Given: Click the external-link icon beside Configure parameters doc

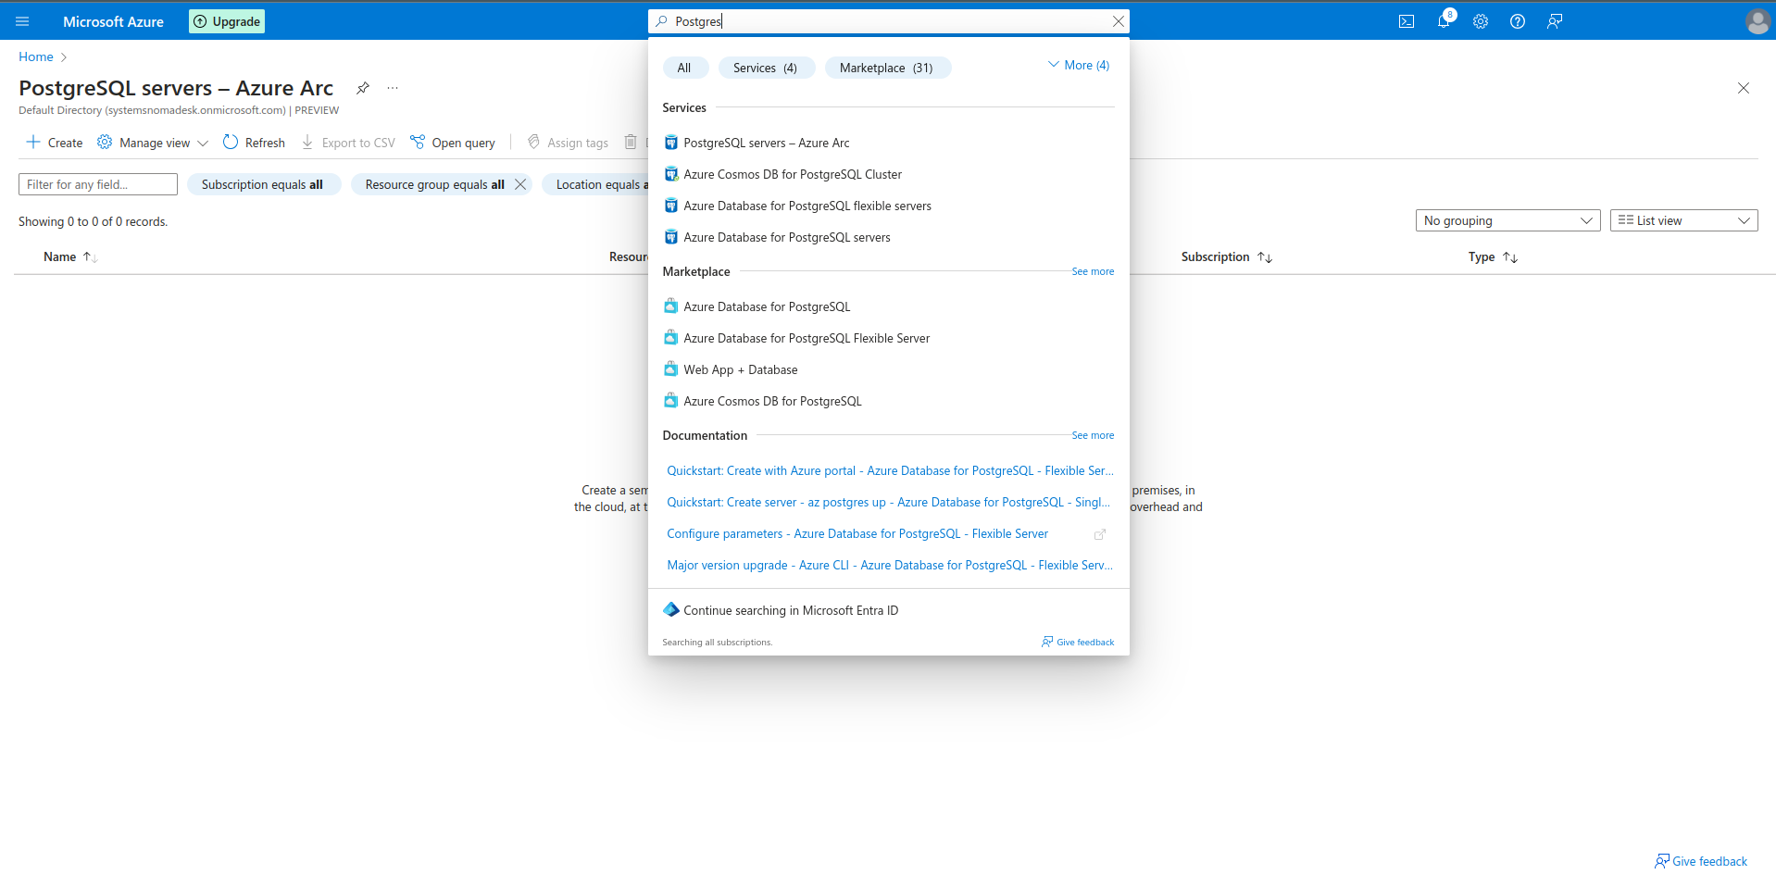Looking at the screenshot, I should (1100, 534).
